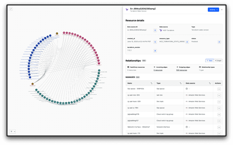Click unknown data source icon in first Sqs queue row
The image size is (233, 145).
click(187, 89)
